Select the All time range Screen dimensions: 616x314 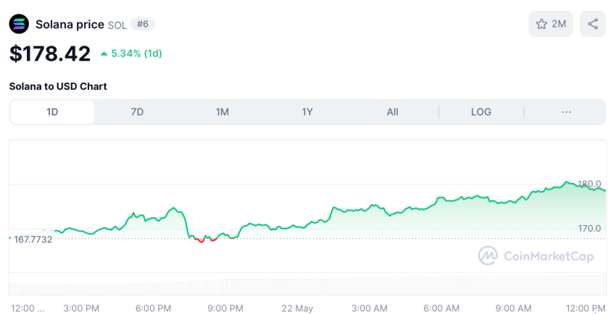[392, 112]
